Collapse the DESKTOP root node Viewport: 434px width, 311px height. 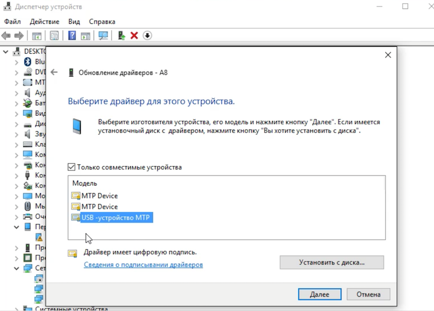coord(5,52)
